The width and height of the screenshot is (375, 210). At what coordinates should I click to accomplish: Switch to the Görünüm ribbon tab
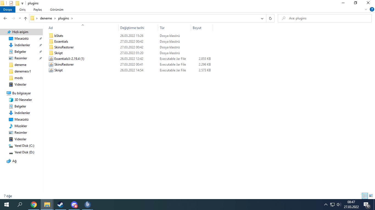pos(57,10)
